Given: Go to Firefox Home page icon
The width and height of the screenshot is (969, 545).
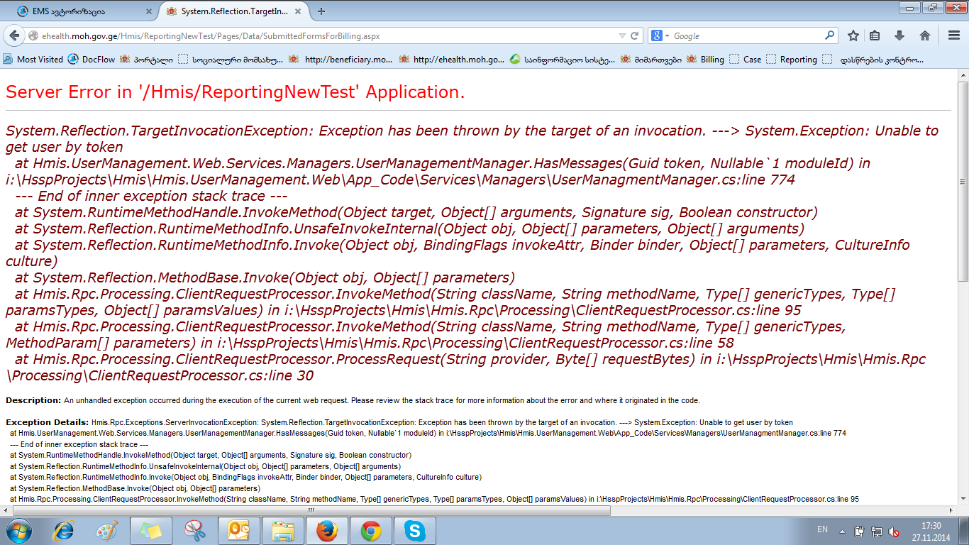Looking at the screenshot, I should point(924,35).
